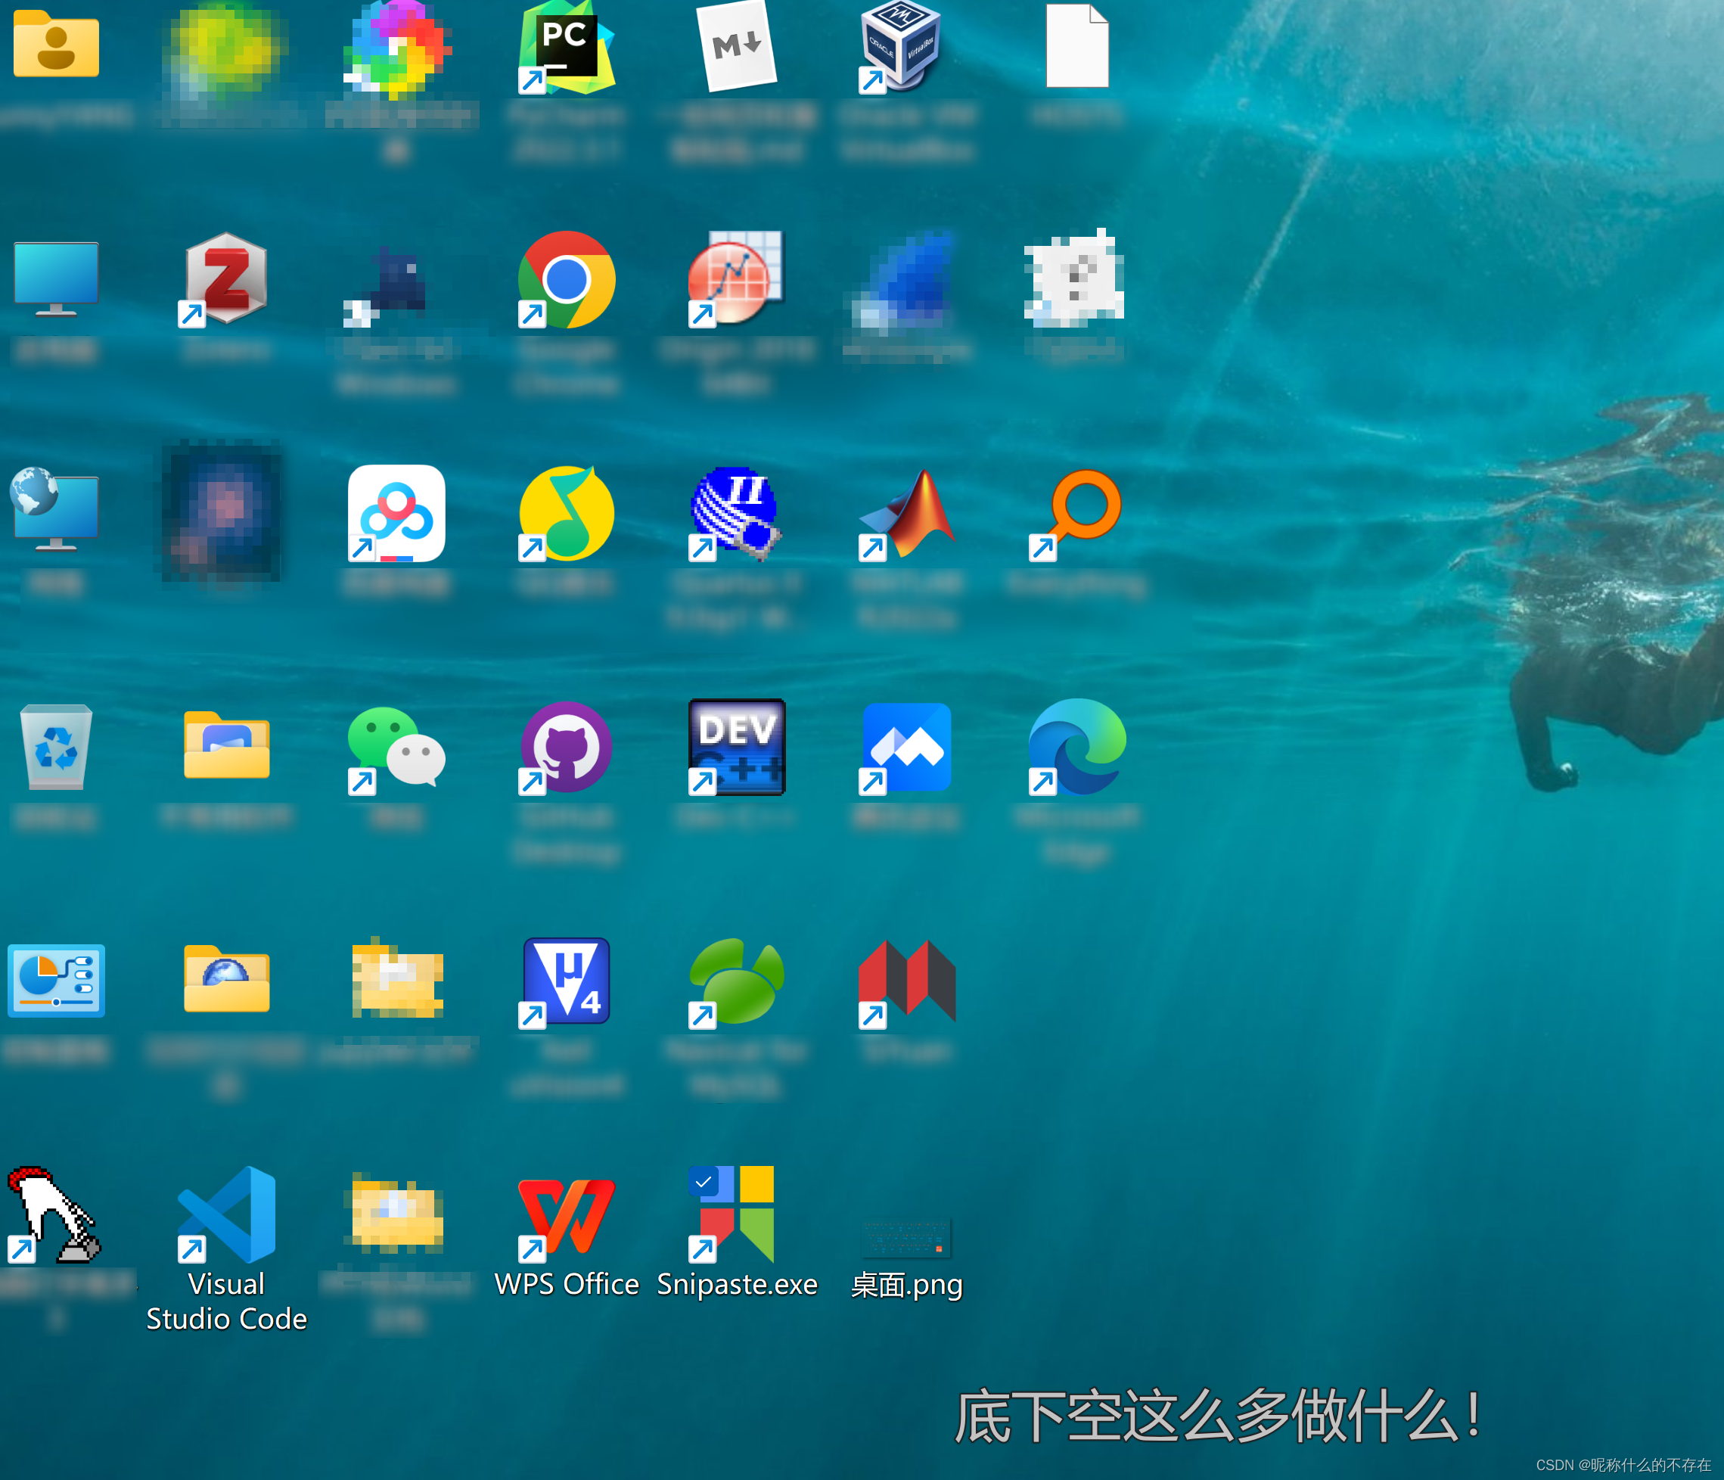Open the Visual Studio Code shortcut
The image size is (1724, 1480).
click(x=226, y=1215)
